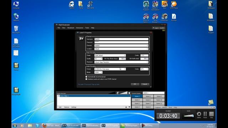Open Firefox window from the taskbar
Screen dimensions: 228x128
[x=51, y=126]
